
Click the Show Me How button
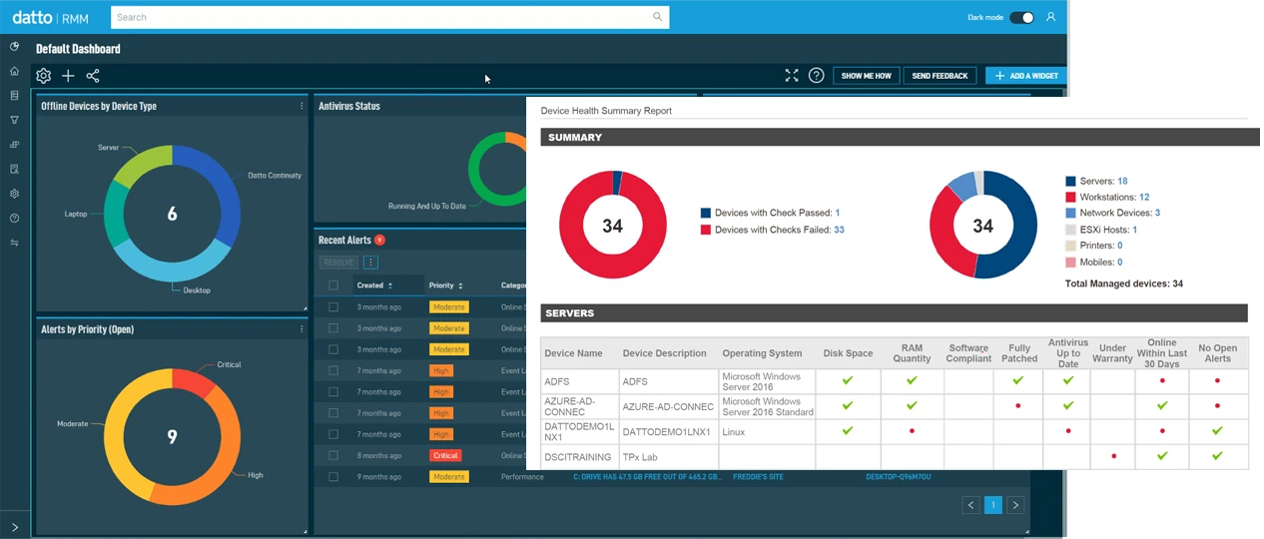[867, 76]
